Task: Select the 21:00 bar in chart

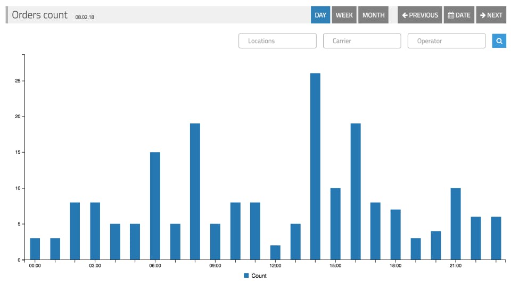Action: tap(456, 224)
